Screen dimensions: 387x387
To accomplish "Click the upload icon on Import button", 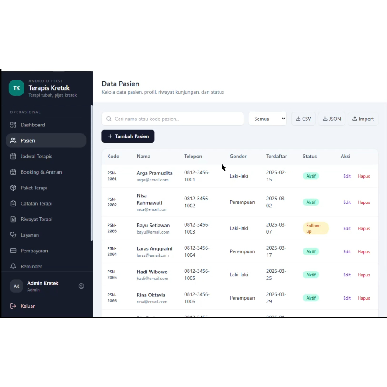I will [x=355, y=119].
